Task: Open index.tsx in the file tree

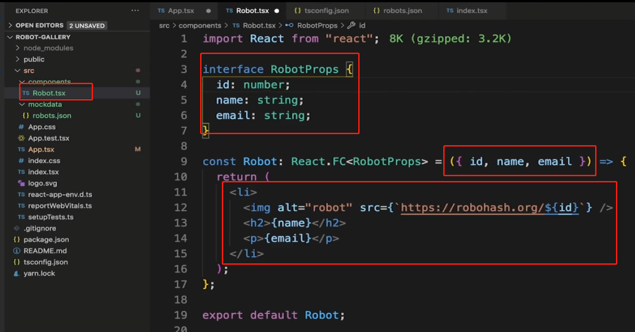Action: tap(43, 172)
